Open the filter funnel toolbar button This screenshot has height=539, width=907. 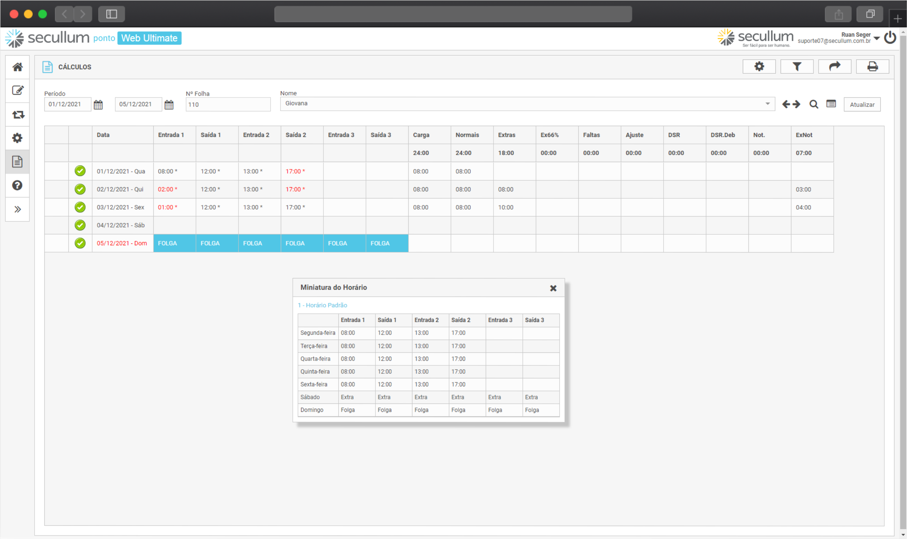coord(797,67)
